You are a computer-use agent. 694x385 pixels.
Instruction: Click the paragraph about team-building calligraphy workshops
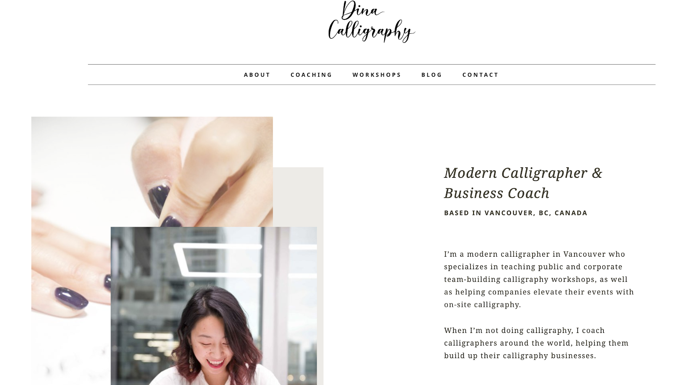(x=539, y=279)
